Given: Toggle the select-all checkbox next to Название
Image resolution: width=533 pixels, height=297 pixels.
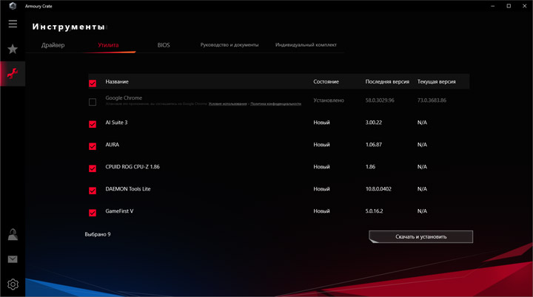Looking at the screenshot, I should point(93,83).
